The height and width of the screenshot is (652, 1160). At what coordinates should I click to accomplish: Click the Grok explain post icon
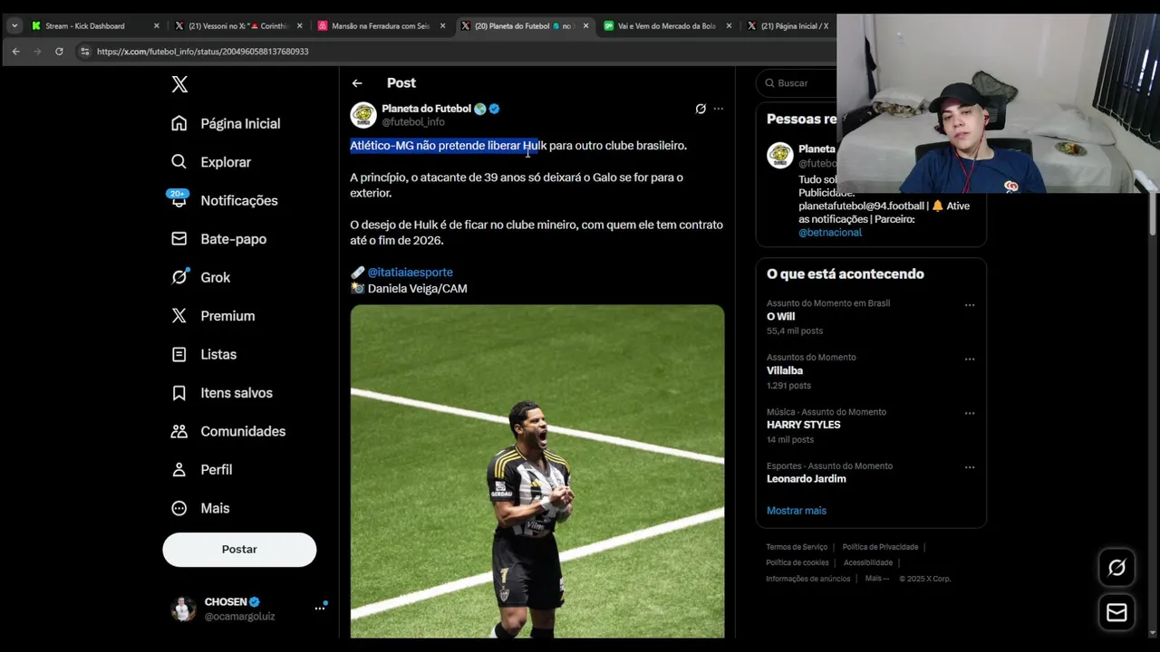[x=701, y=109]
